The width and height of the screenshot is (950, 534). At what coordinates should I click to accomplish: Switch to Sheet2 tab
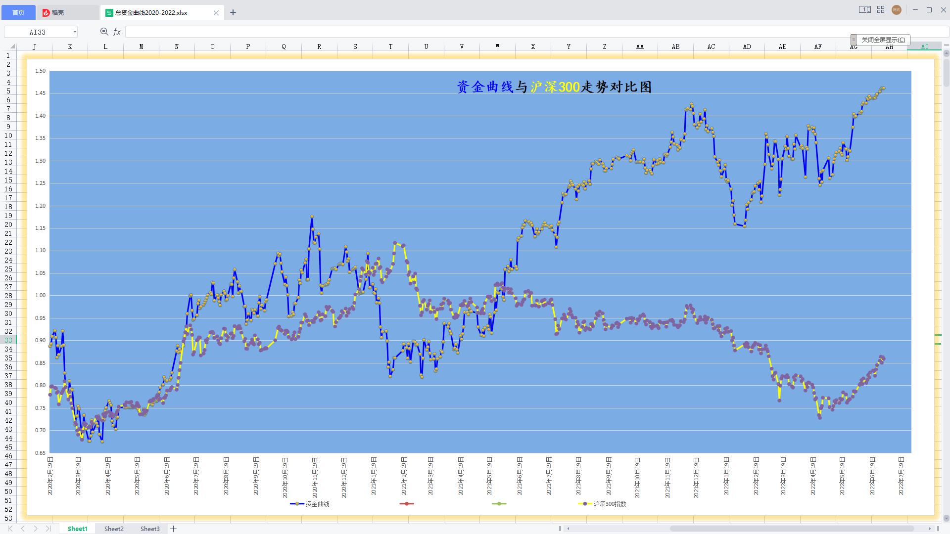(x=114, y=529)
